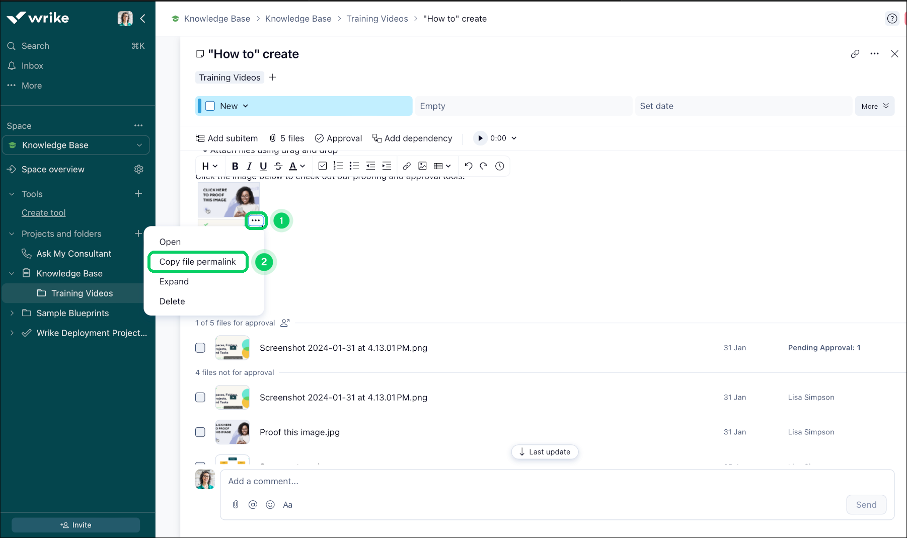The height and width of the screenshot is (538, 907).
Task: Select Copy file permalink menu option
Action: pos(197,262)
